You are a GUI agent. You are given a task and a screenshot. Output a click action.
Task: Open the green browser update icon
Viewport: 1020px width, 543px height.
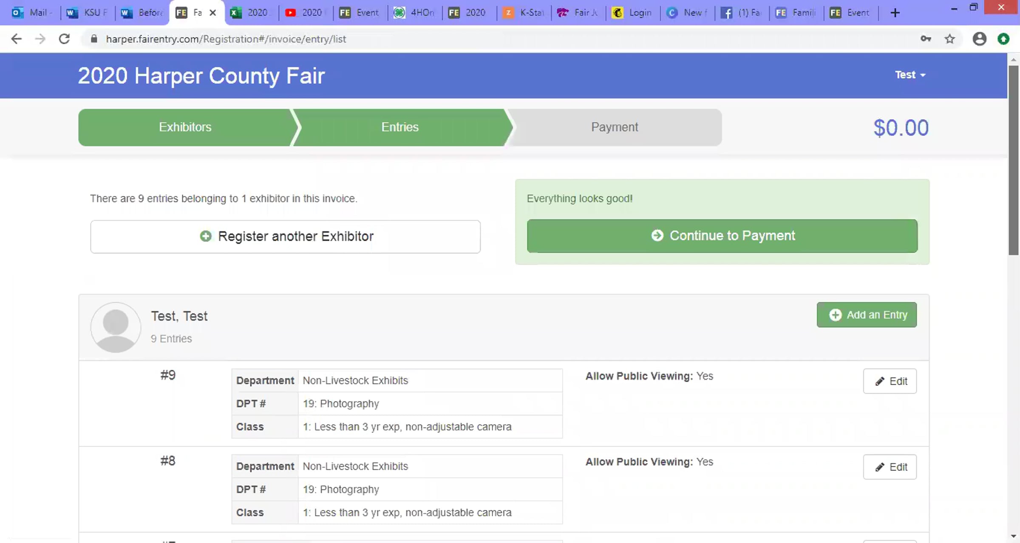tap(1003, 39)
